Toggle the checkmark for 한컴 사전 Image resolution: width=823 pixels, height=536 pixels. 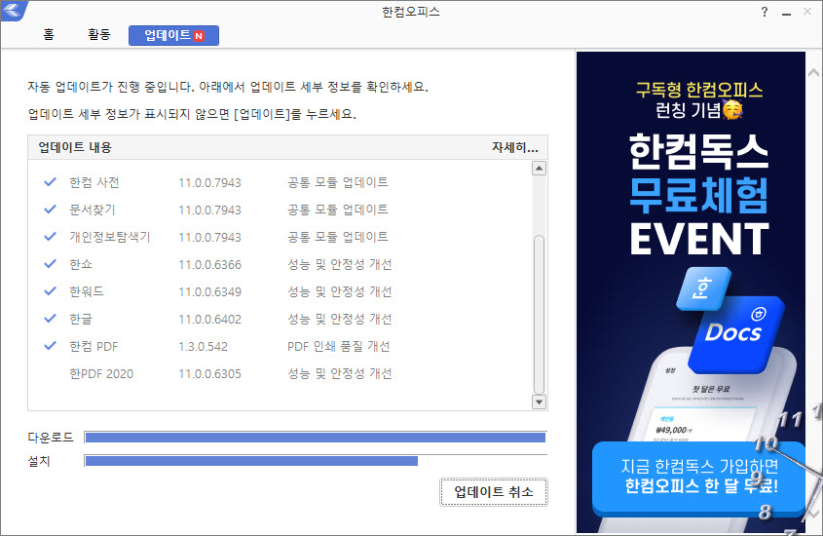[50, 182]
